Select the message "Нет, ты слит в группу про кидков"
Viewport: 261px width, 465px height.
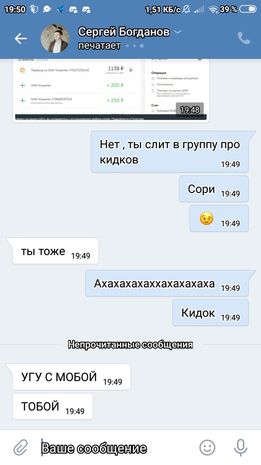(169, 152)
